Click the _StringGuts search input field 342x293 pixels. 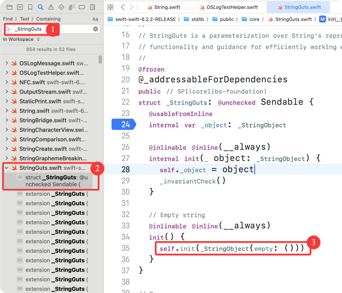point(51,29)
